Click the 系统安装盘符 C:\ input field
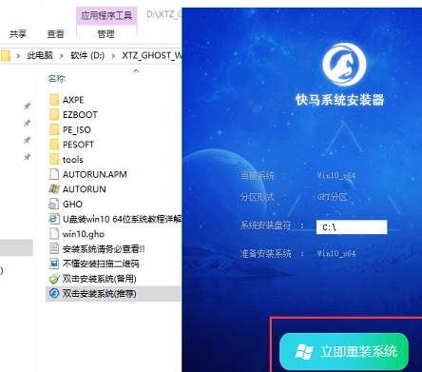This screenshot has width=422, height=372. tap(352, 227)
